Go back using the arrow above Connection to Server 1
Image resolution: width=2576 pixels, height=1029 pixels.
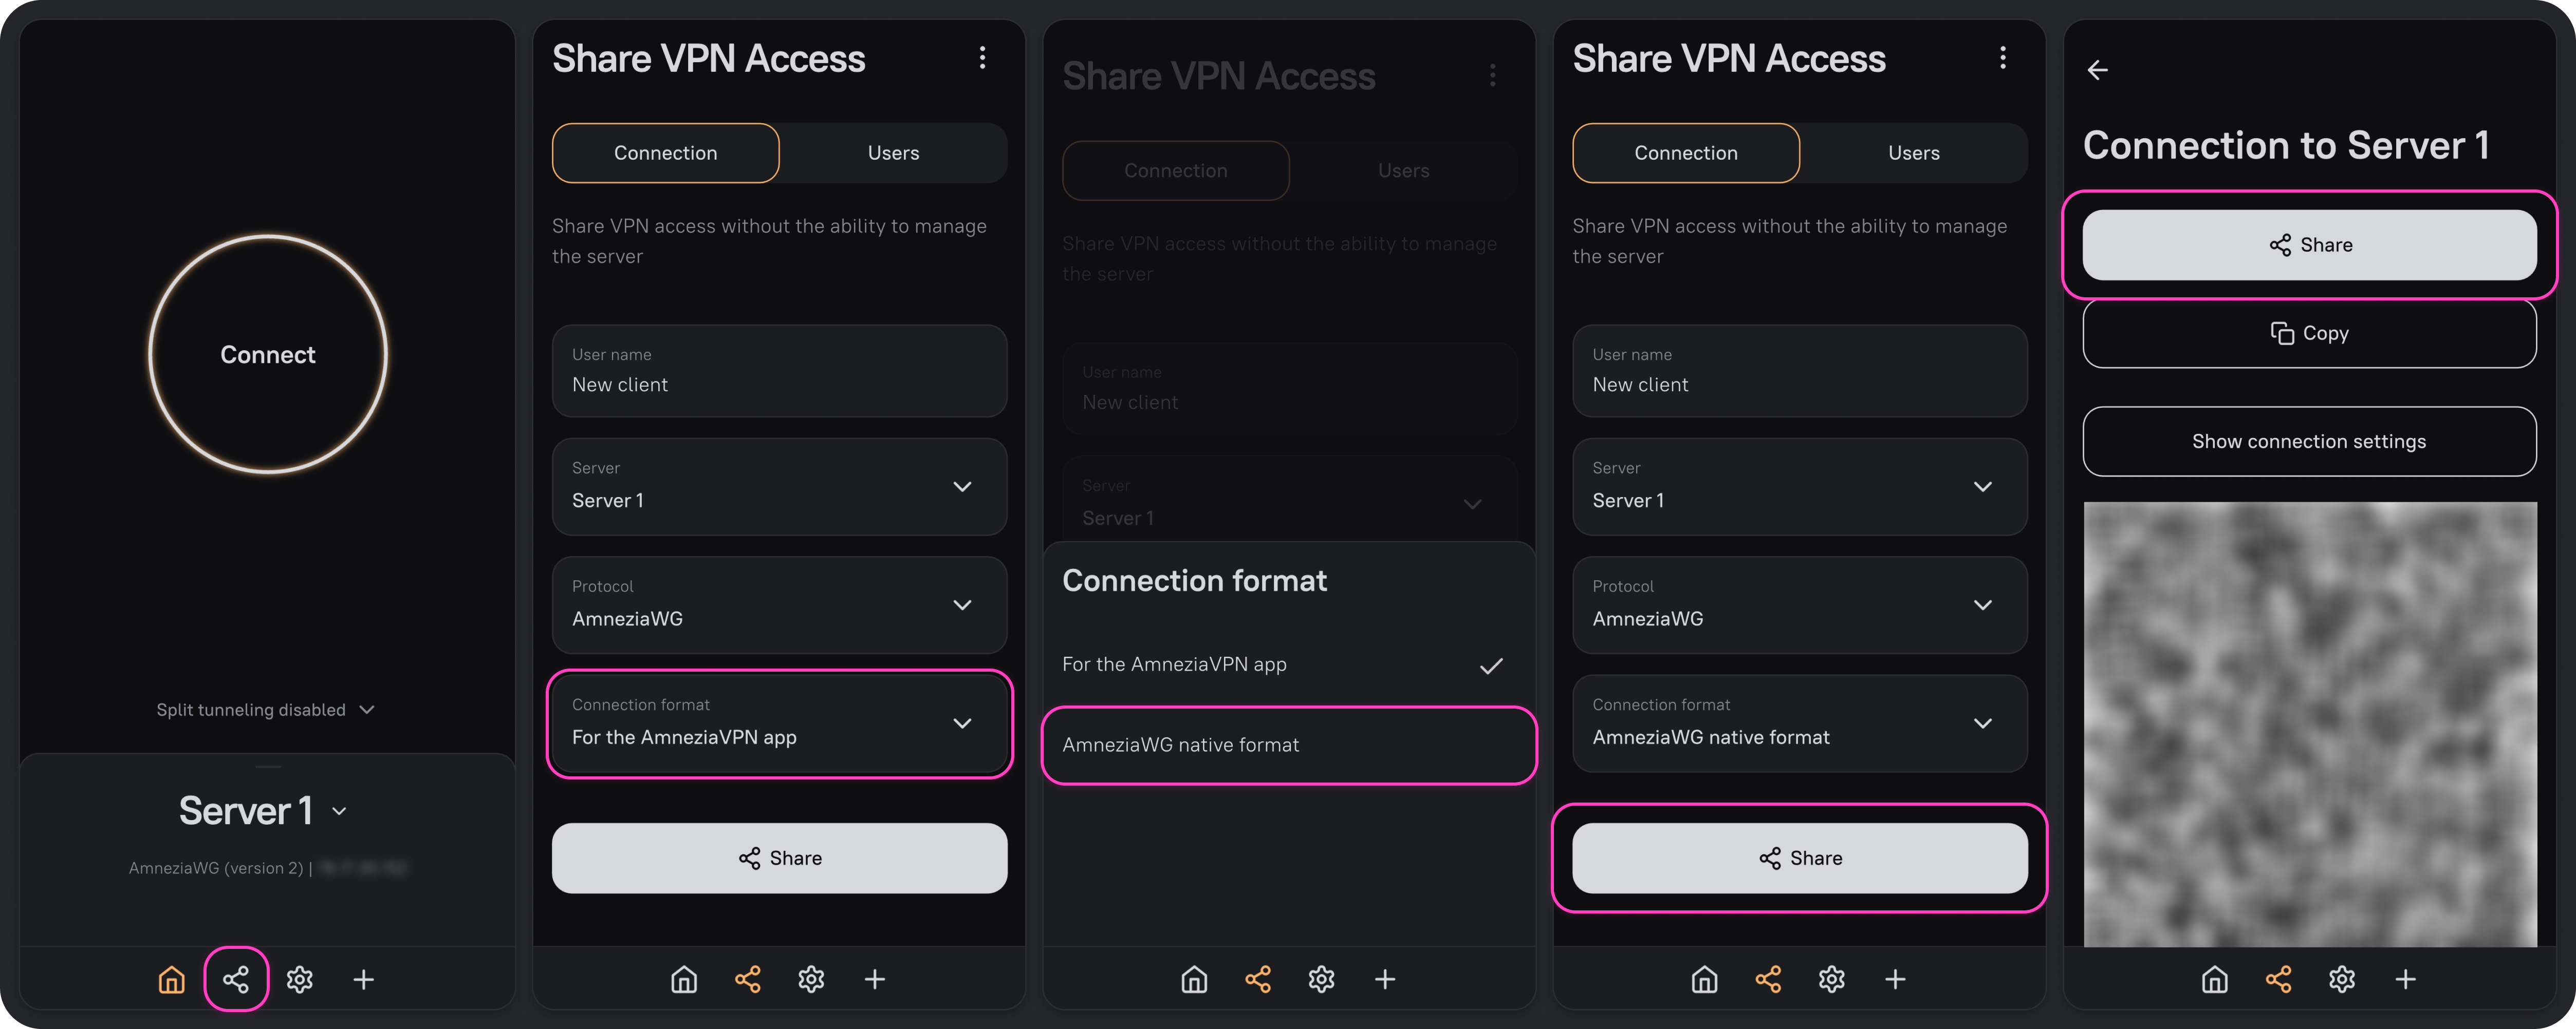(x=2098, y=70)
